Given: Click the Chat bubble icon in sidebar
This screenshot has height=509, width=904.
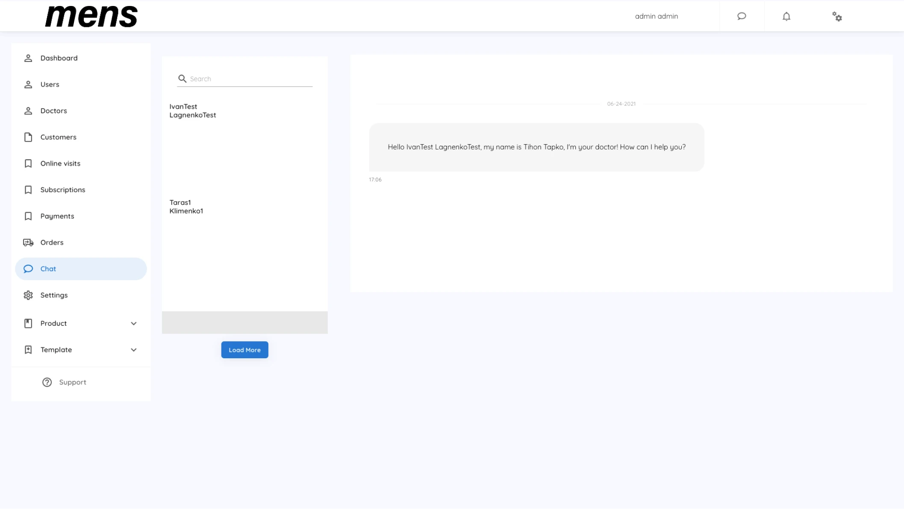Looking at the screenshot, I should click(x=28, y=269).
